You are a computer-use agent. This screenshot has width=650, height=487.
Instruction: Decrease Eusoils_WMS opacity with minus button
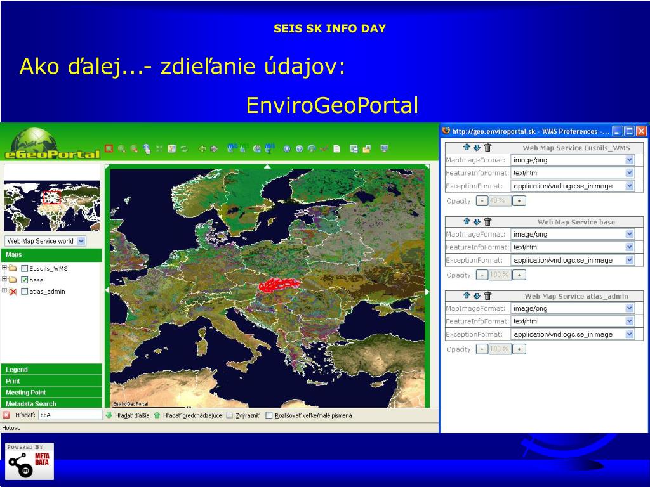(x=482, y=201)
